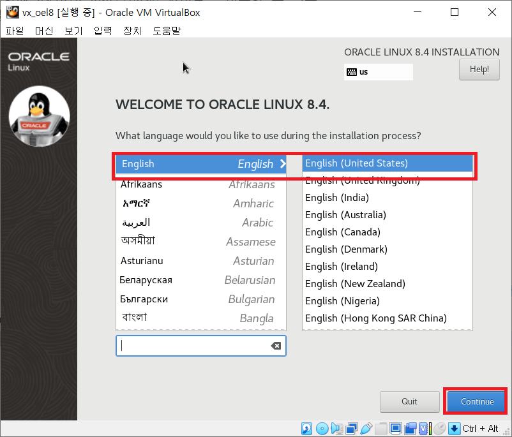This screenshot has height=437, width=512.
Task: Click the audio speaker status icon
Action: [337, 429]
